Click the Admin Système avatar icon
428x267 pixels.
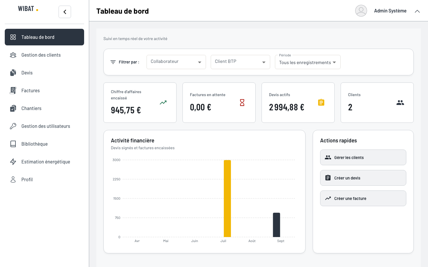click(x=361, y=11)
